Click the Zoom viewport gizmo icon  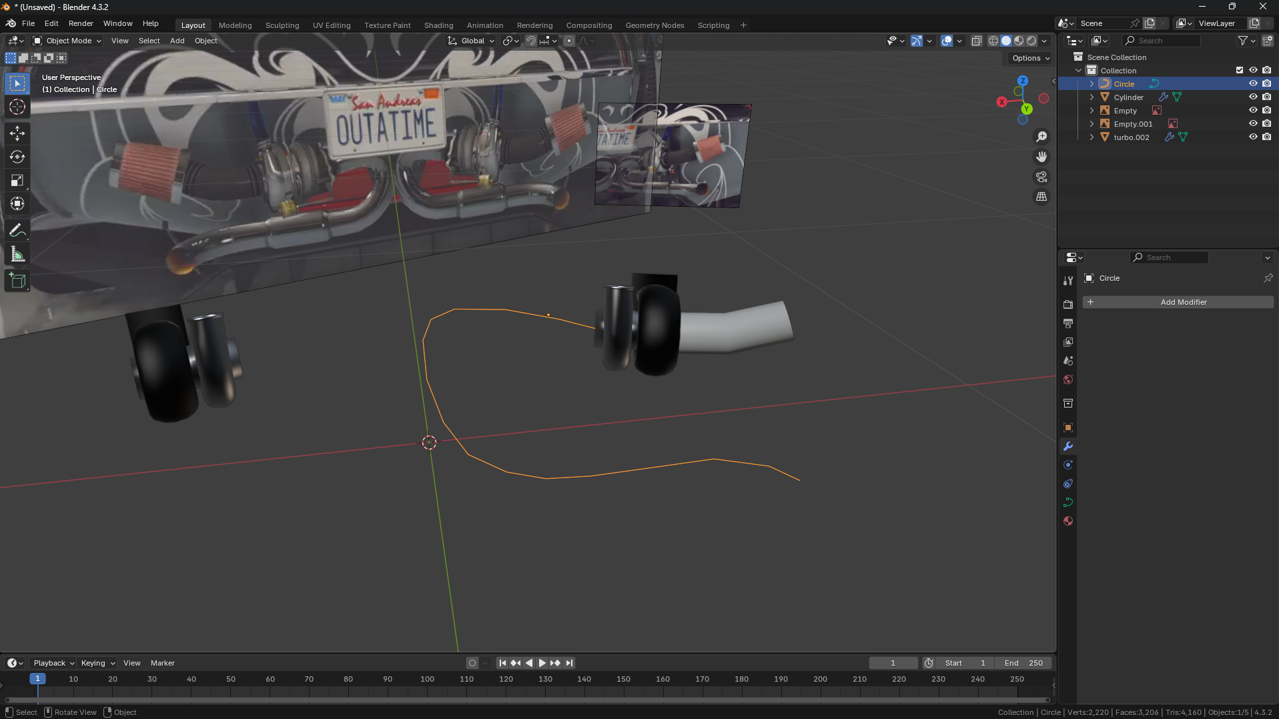1041,137
